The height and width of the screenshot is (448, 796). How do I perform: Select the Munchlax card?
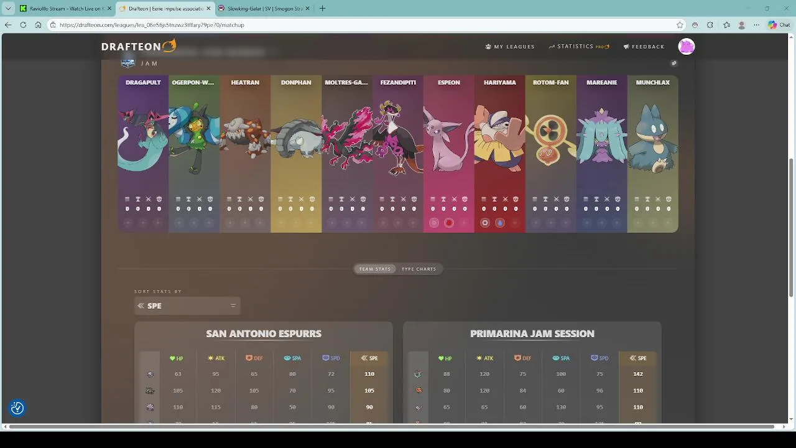coord(653,154)
